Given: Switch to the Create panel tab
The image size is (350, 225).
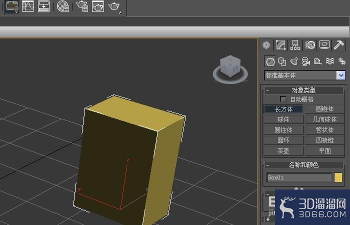Looking at the screenshot, I should [266, 45].
